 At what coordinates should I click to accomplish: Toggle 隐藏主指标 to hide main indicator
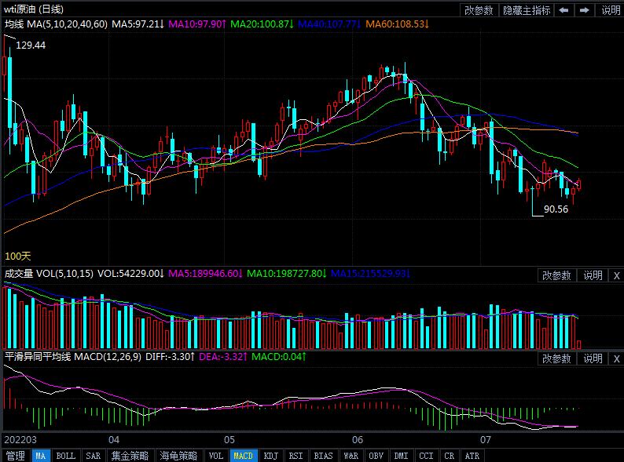pos(527,10)
